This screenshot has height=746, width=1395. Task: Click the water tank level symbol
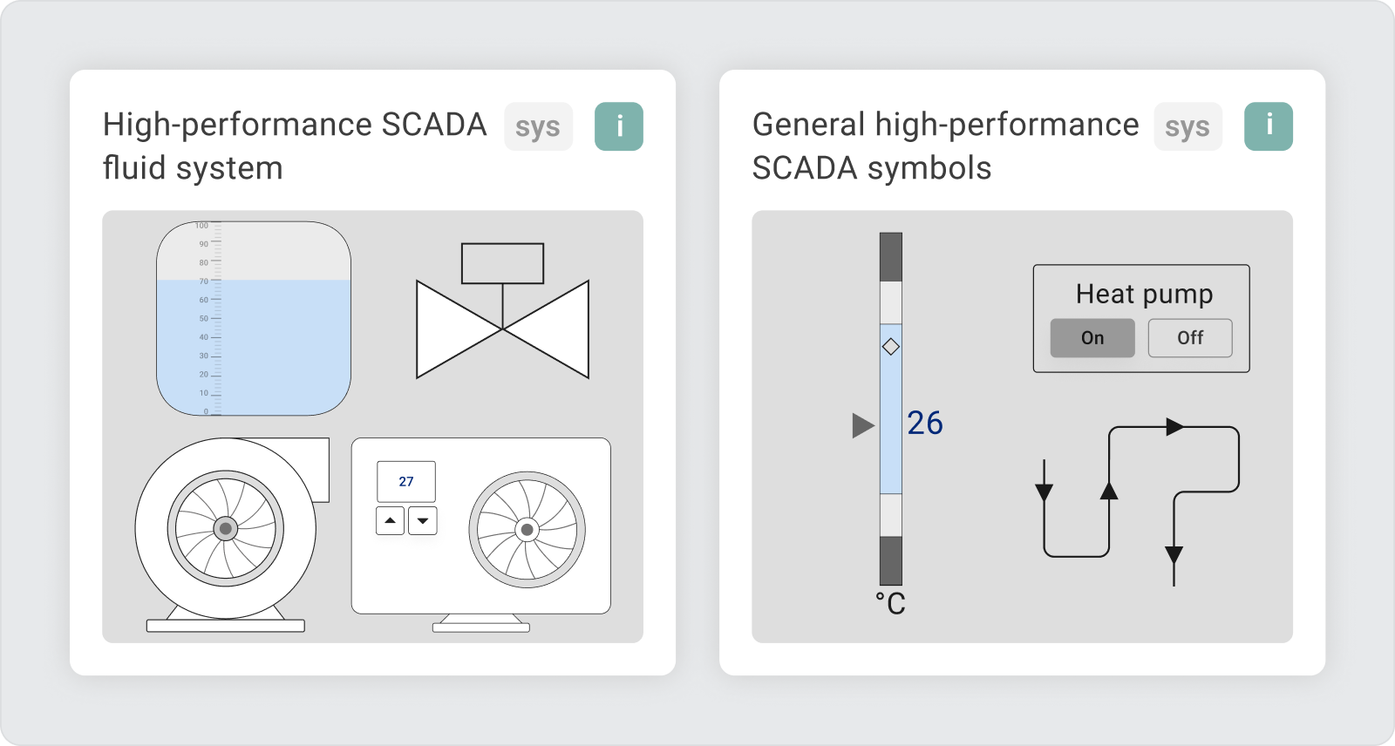click(x=254, y=319)
